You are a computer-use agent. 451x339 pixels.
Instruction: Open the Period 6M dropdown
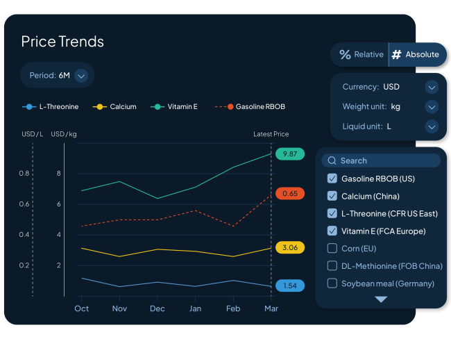[x=81, y=75]
